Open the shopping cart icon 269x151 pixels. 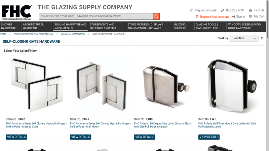(250, 17)
